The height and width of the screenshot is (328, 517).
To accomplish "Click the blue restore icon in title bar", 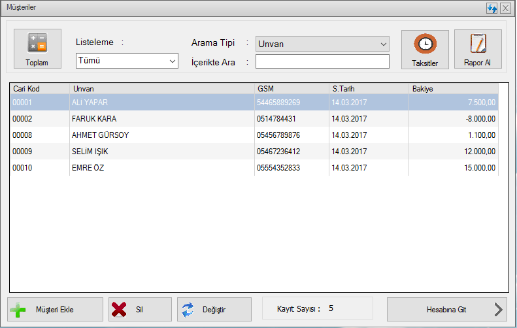I will pos(492,8).
